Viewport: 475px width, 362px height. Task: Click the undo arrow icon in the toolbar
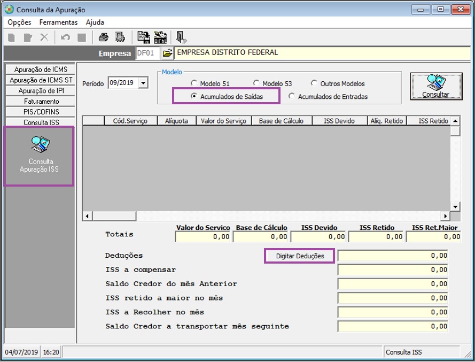click(65, 37)
